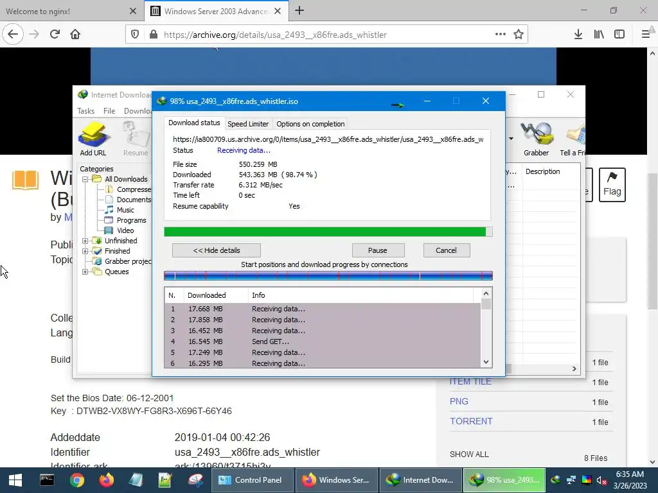
Task: Open a new Firefox tab
Action: 299,11
